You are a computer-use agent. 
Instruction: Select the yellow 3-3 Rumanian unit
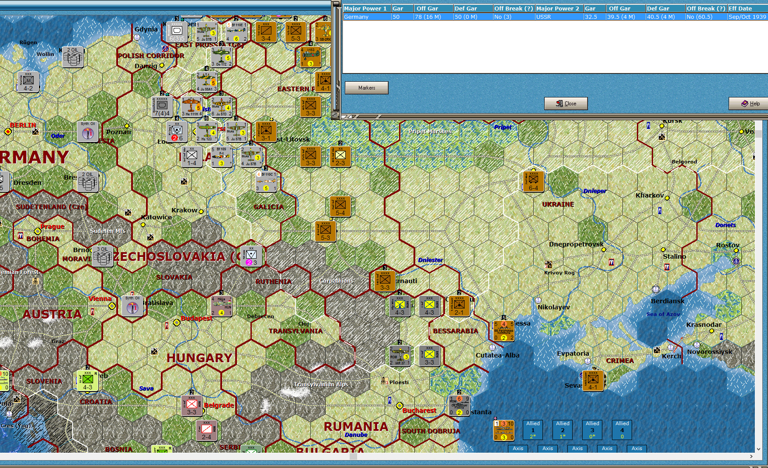click(429, 356)
